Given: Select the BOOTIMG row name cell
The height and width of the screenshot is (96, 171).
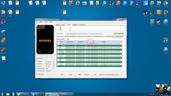Looking at the screenshot, I should click(62, 52).
